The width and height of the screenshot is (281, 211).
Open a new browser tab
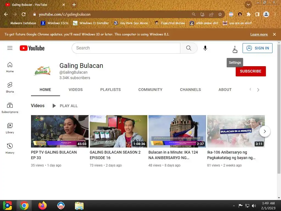tap(74, 5)
